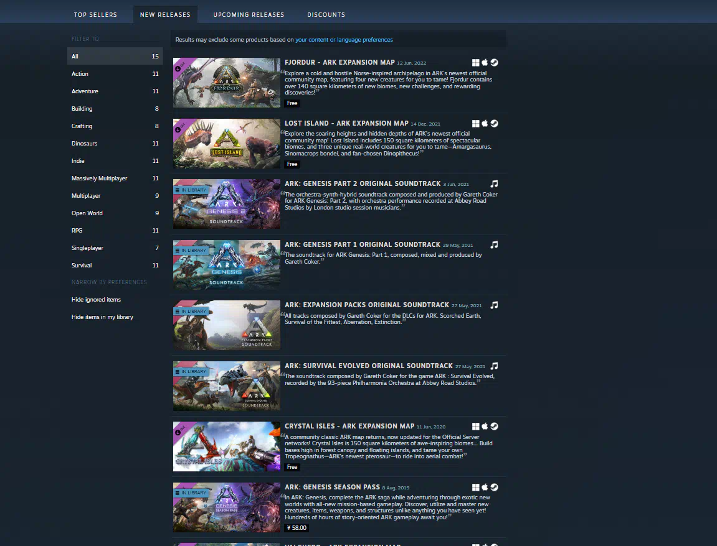Open Genesis Part 1 soundtrack thumbnail
The height and width of the screenshot is (546, 717).
[x=226, y=265]
